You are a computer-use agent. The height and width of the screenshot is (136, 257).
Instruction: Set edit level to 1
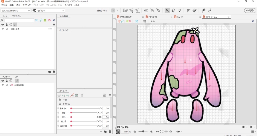click(109, 11)
